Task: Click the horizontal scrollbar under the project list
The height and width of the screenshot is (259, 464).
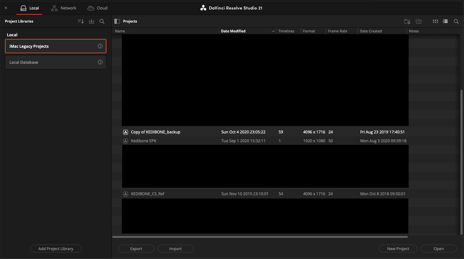Action: [260, 237]
